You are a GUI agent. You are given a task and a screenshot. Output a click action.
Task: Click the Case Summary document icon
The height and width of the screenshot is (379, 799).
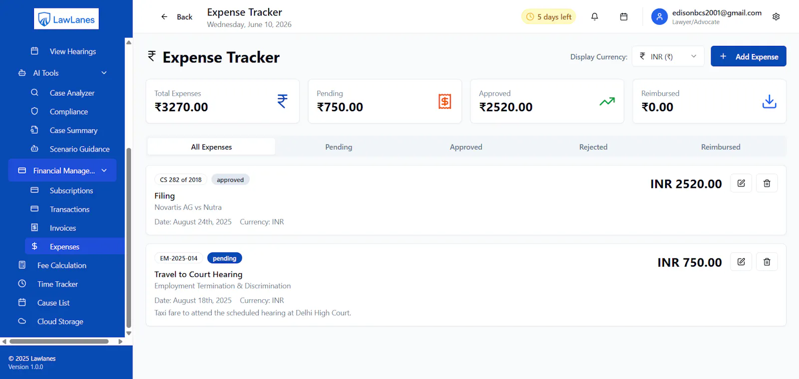[x=34, y=130]
